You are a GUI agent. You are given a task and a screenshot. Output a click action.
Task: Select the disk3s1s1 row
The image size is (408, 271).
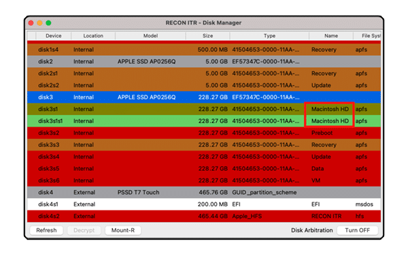point(204,121)
